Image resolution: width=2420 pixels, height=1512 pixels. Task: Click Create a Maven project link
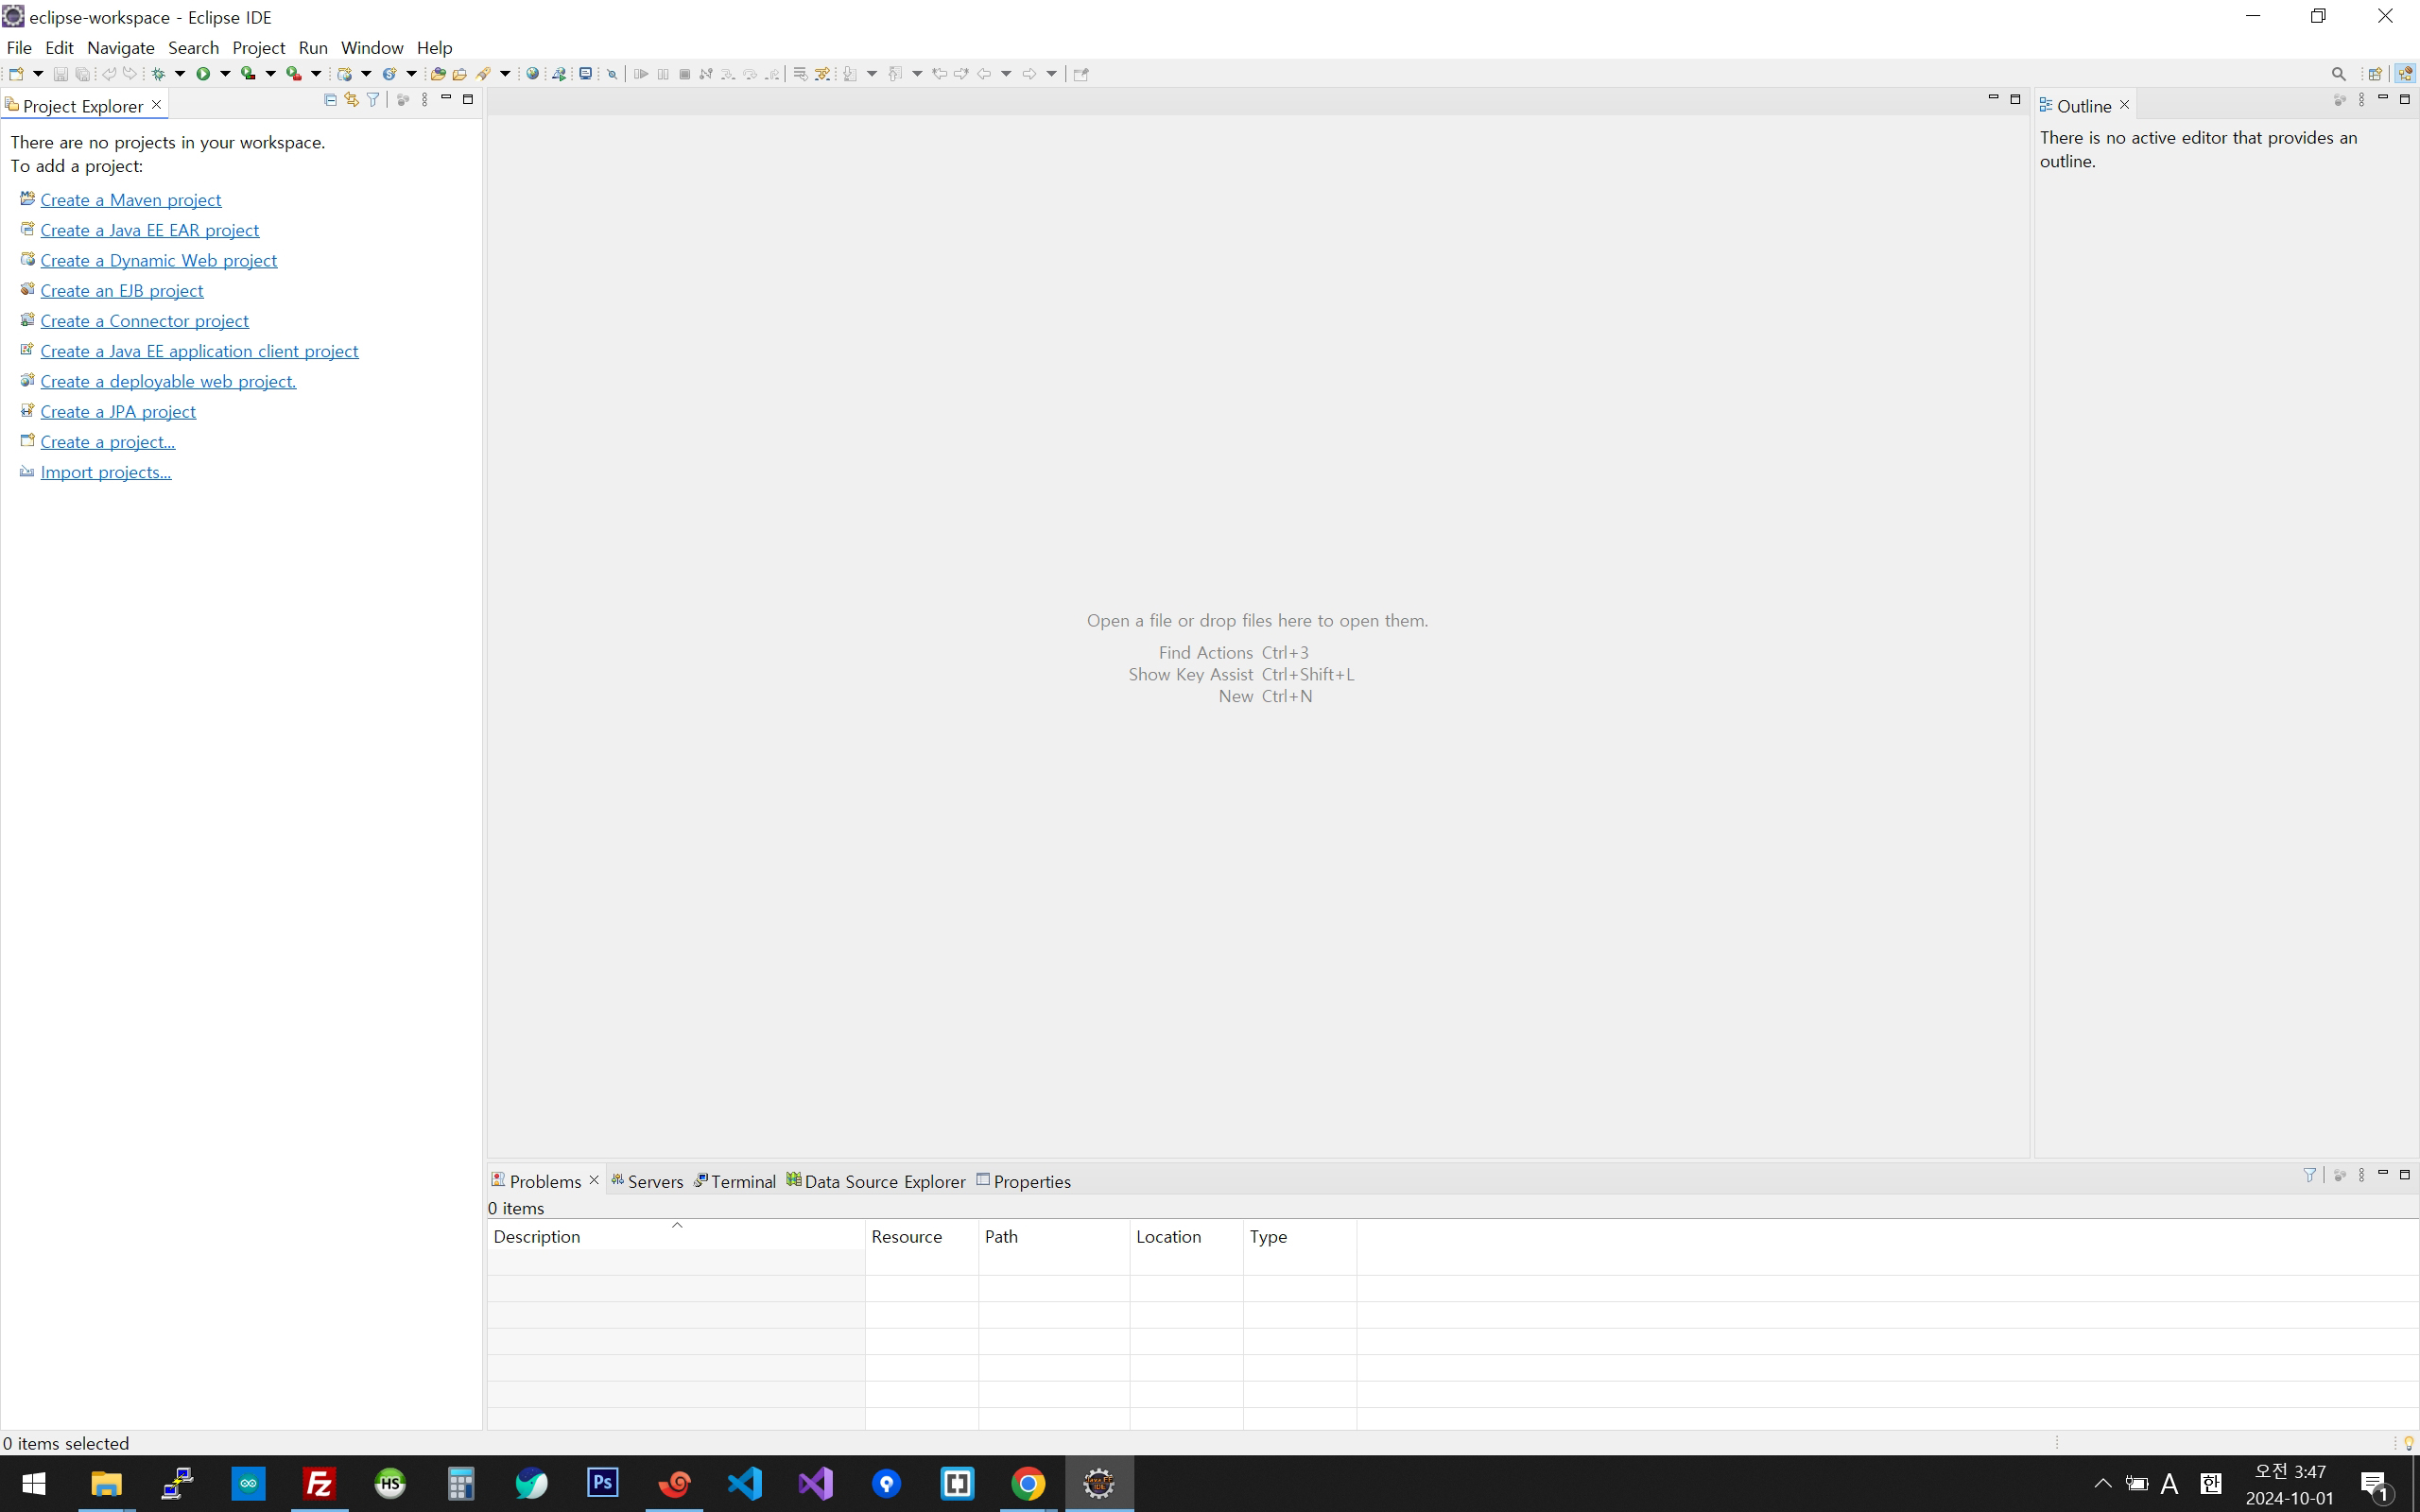pyautogui.click(x=130, y=200)
